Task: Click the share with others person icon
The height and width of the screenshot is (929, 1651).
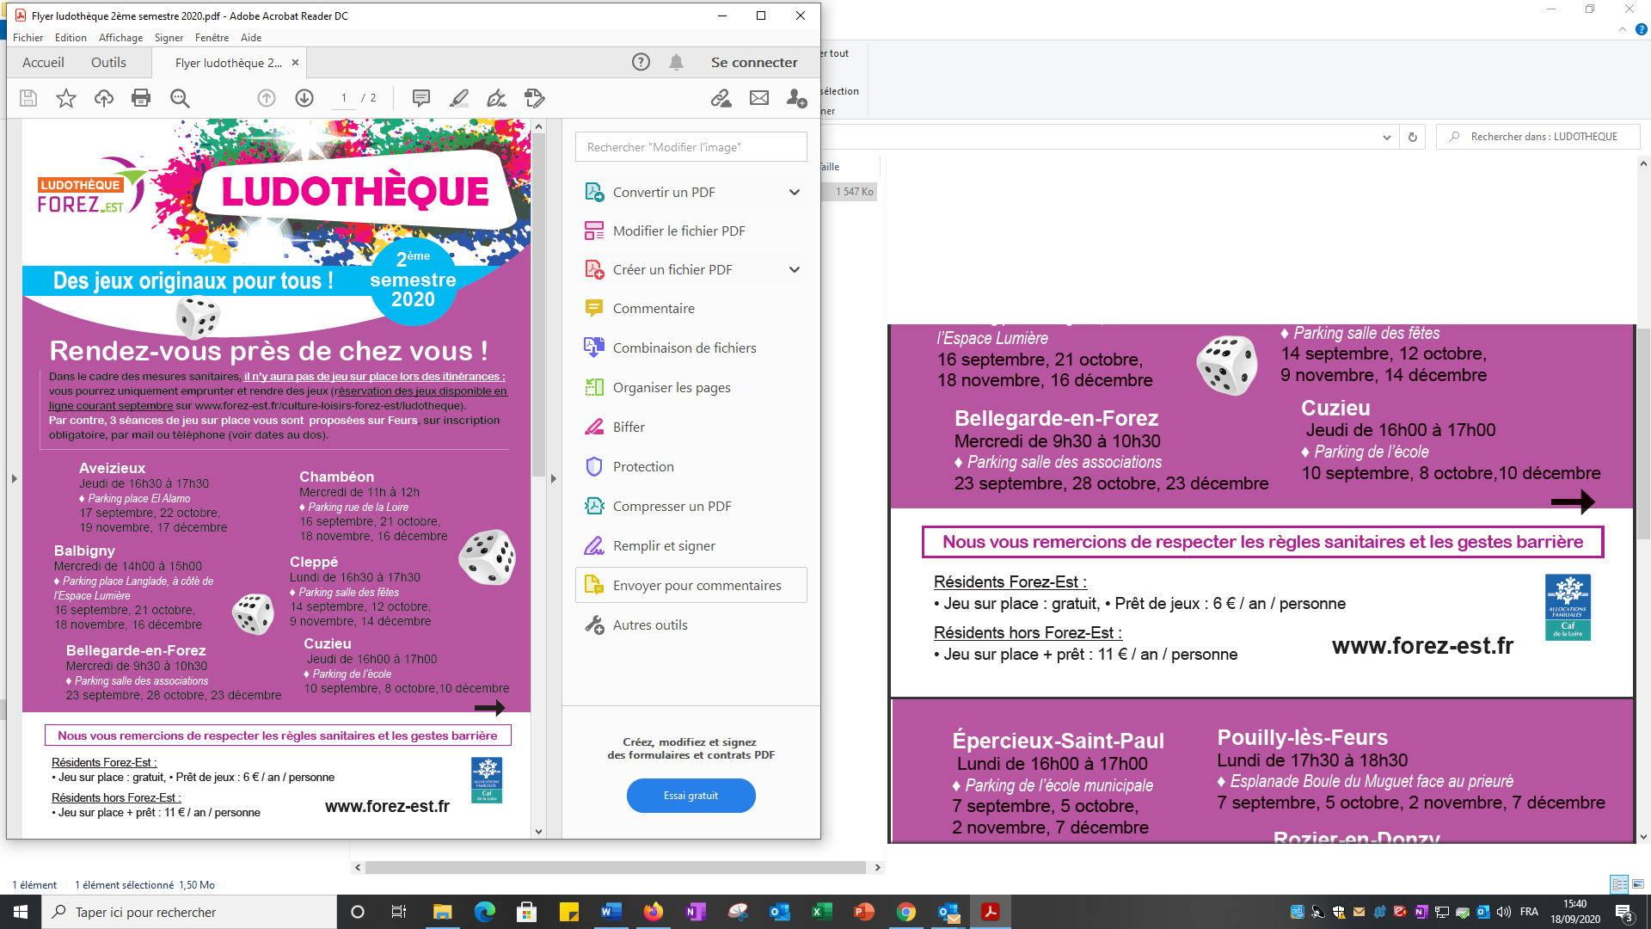Action: coord(796,98)
